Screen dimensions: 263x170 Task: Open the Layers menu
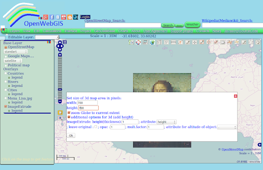[15, 31]
